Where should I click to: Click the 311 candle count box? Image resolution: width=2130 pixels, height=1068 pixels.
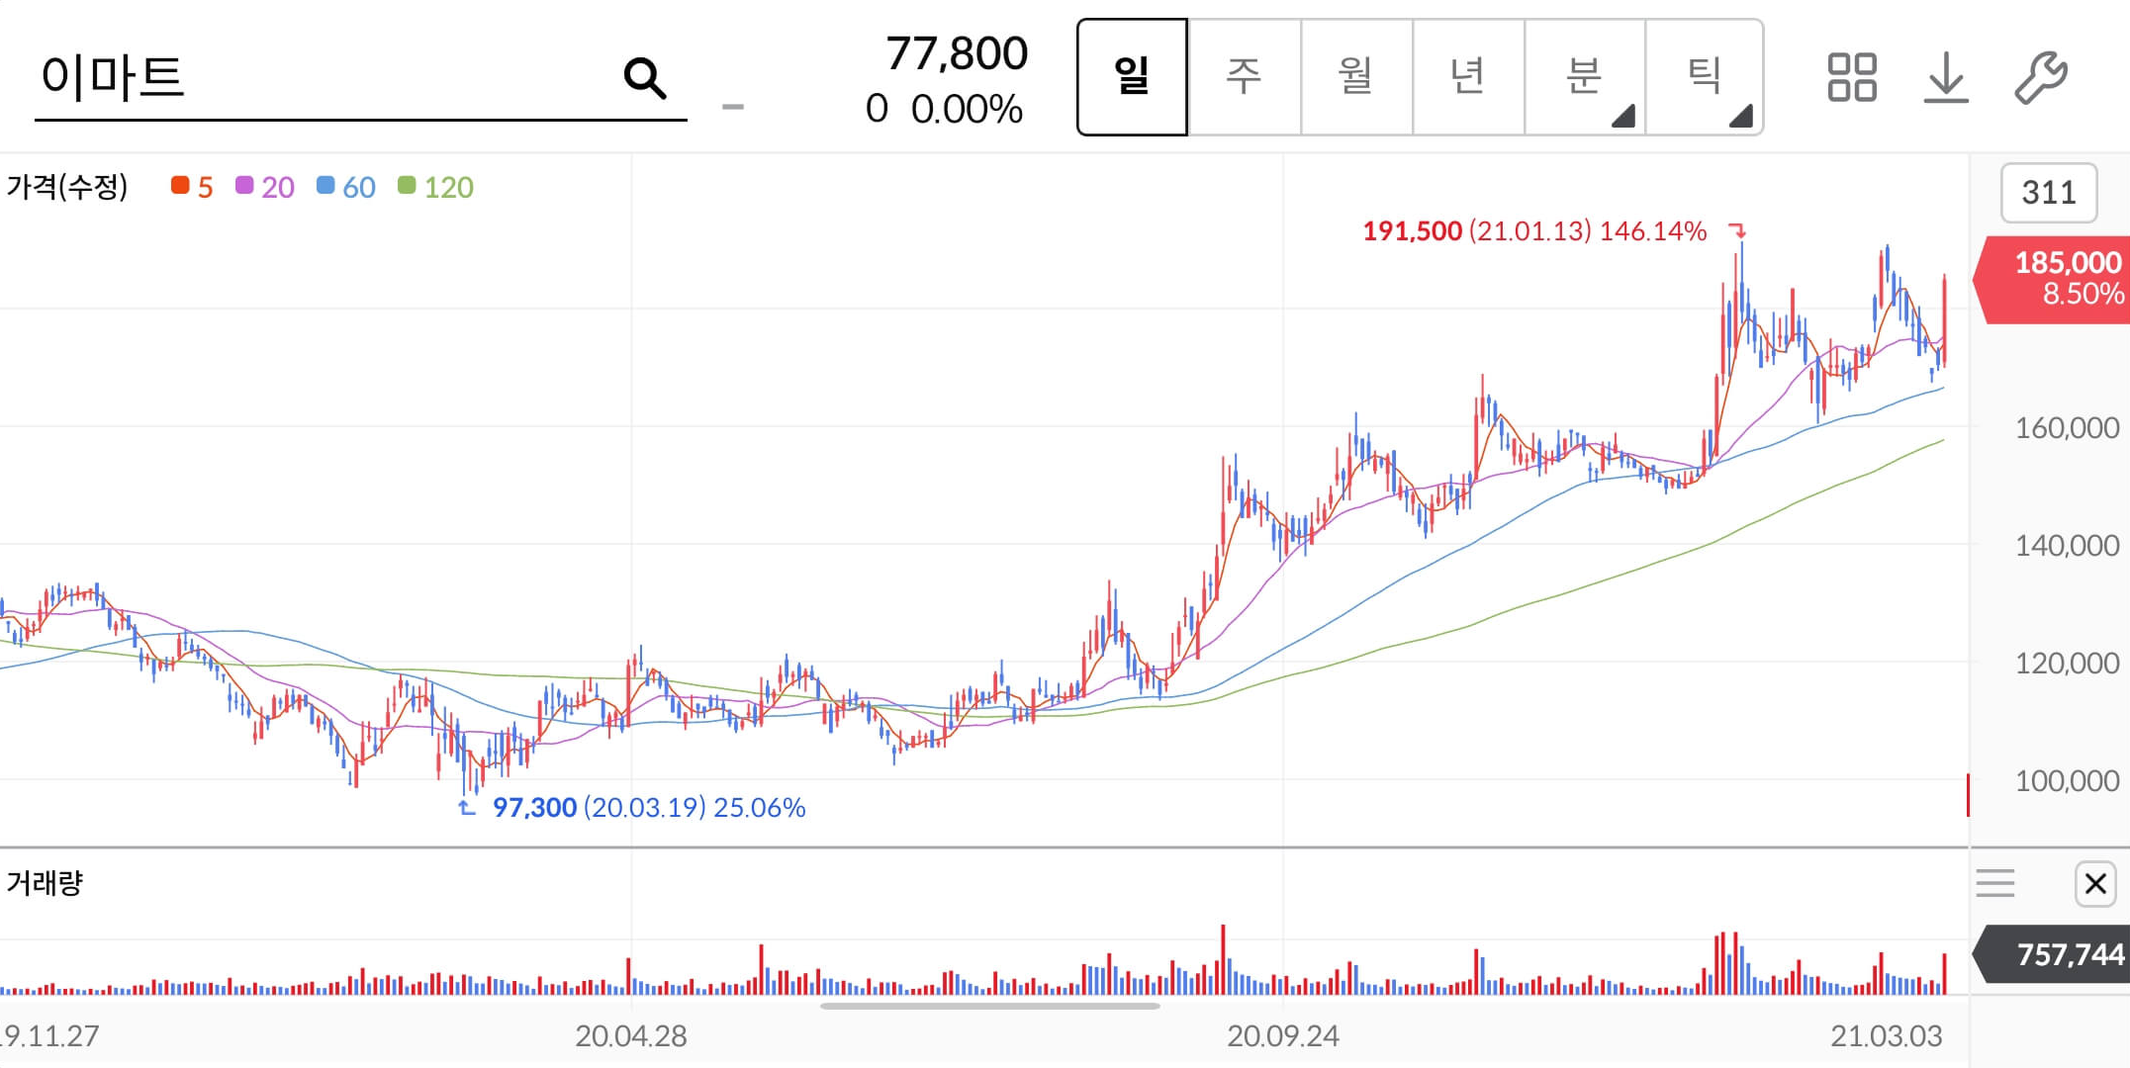2048,192
